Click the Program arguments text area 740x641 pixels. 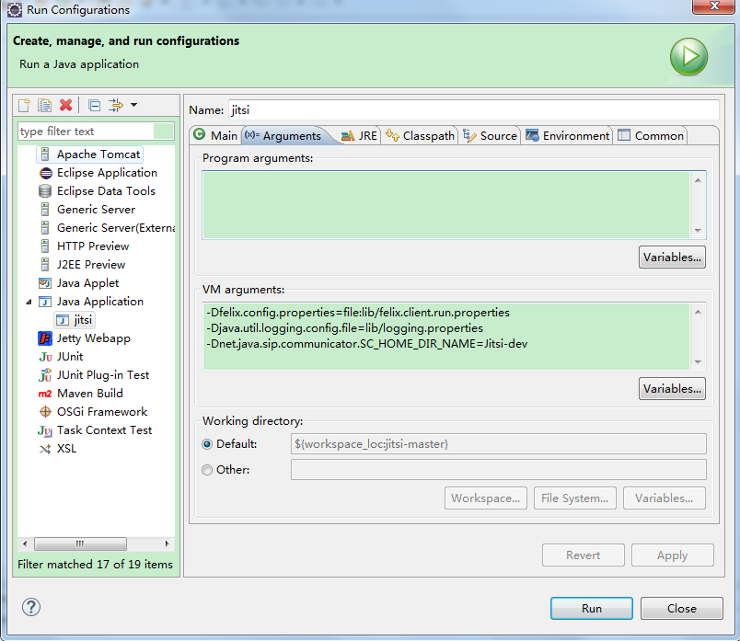[446, 205]
